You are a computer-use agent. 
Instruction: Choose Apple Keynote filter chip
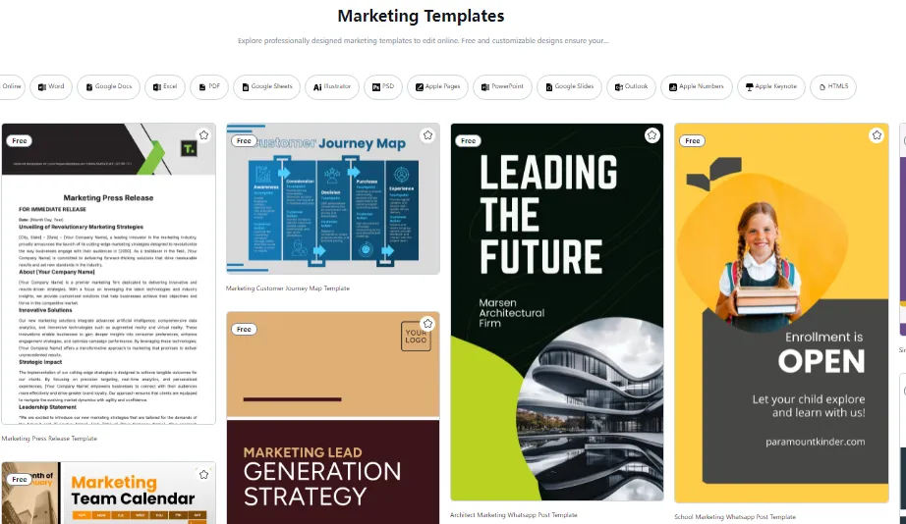(771, 87)
